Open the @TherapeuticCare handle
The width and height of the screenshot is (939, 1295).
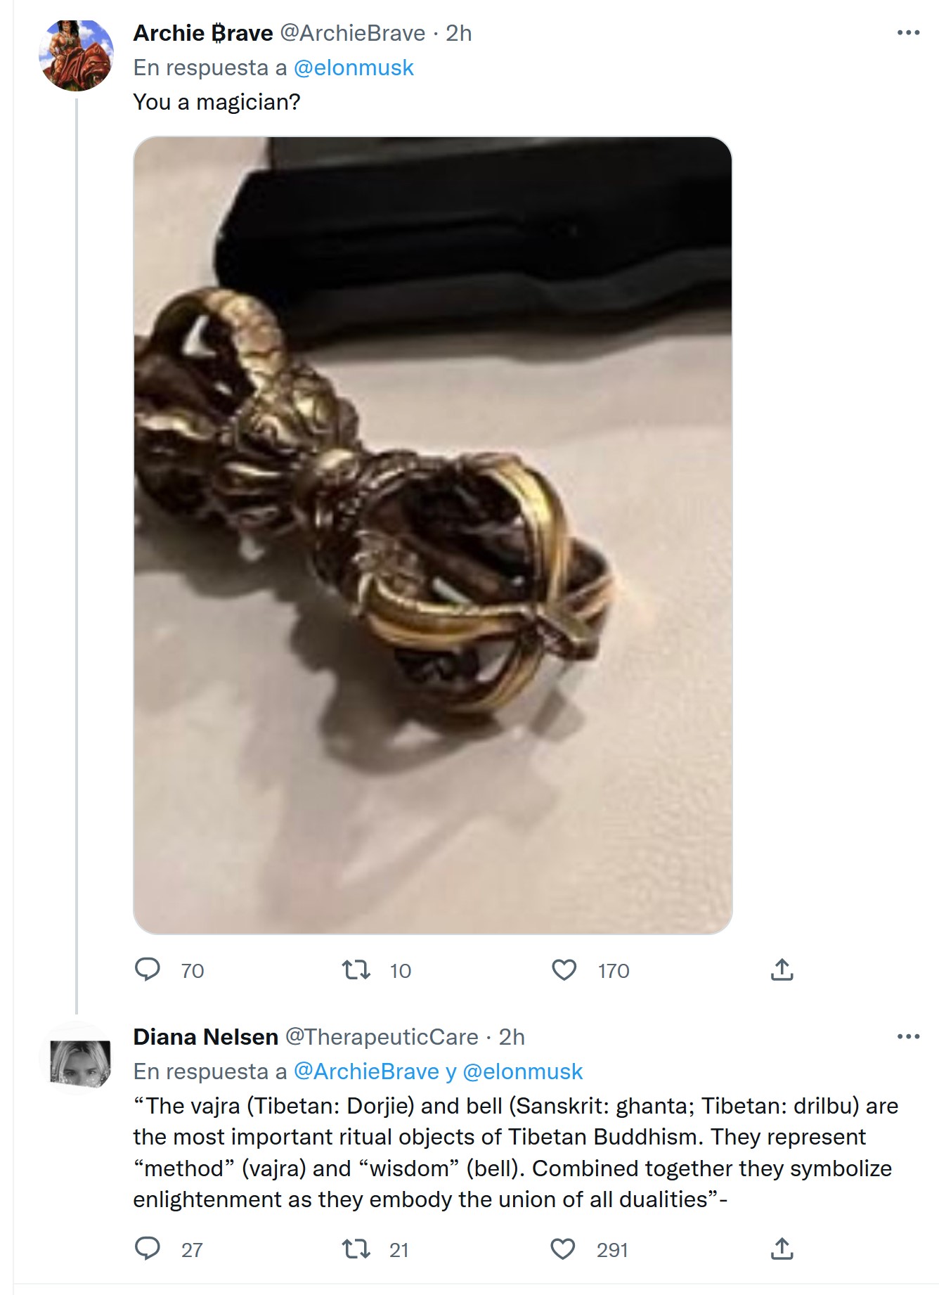pos(382,1037)
